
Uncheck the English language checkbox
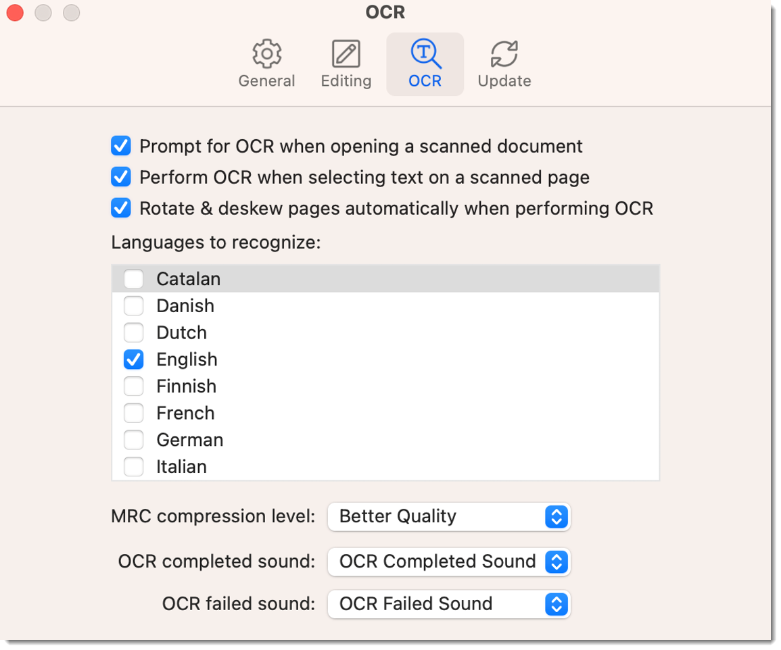[x=133, y=359]
